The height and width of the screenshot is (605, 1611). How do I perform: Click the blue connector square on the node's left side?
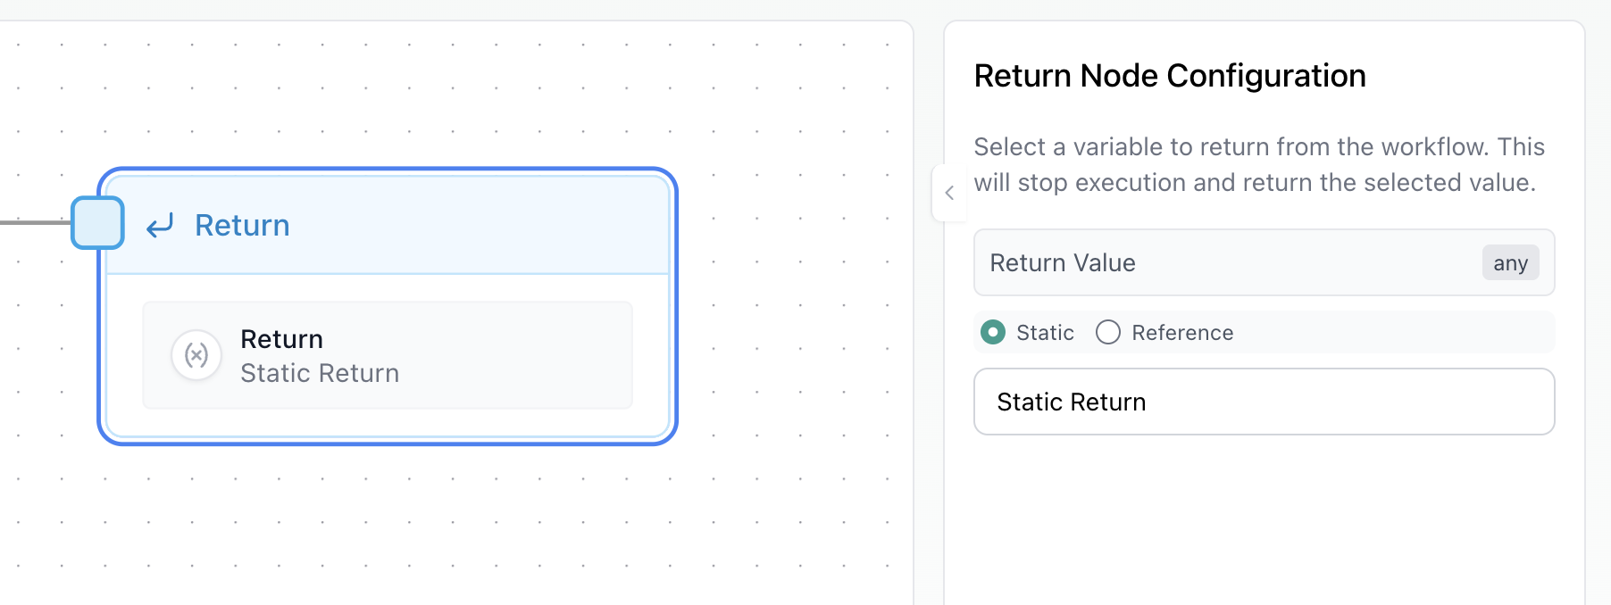pyautogui.click(x=96, y=223)
